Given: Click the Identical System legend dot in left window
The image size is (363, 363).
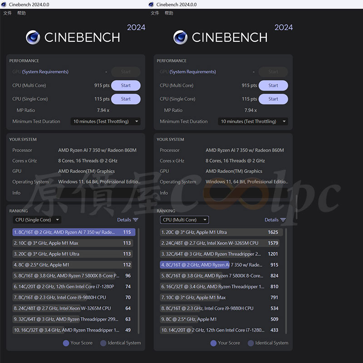Looking at the screenshot, I should pyautogui.click(x=103, y=343).
